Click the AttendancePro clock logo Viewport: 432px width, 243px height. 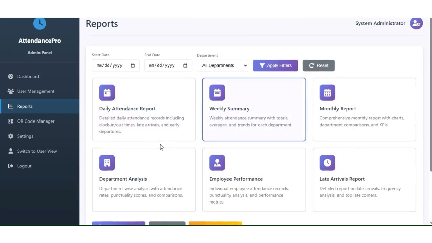tap(39, 23)
